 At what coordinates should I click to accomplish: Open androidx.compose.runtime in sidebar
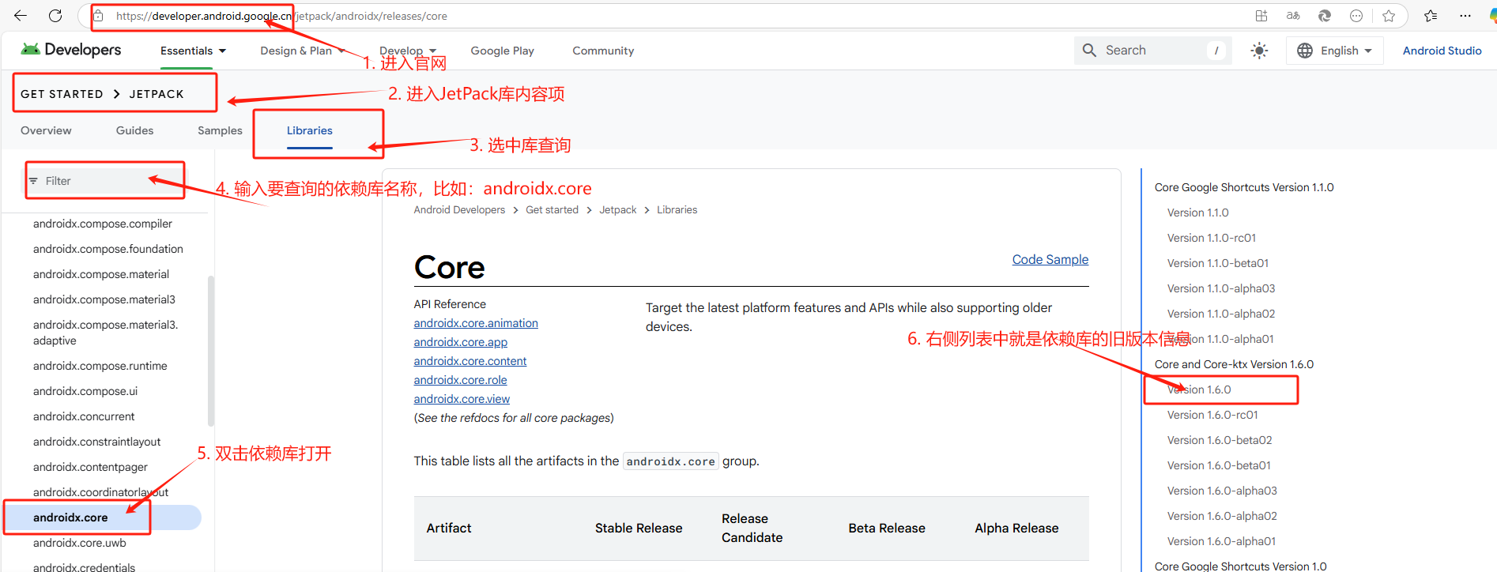pos(100,366)
